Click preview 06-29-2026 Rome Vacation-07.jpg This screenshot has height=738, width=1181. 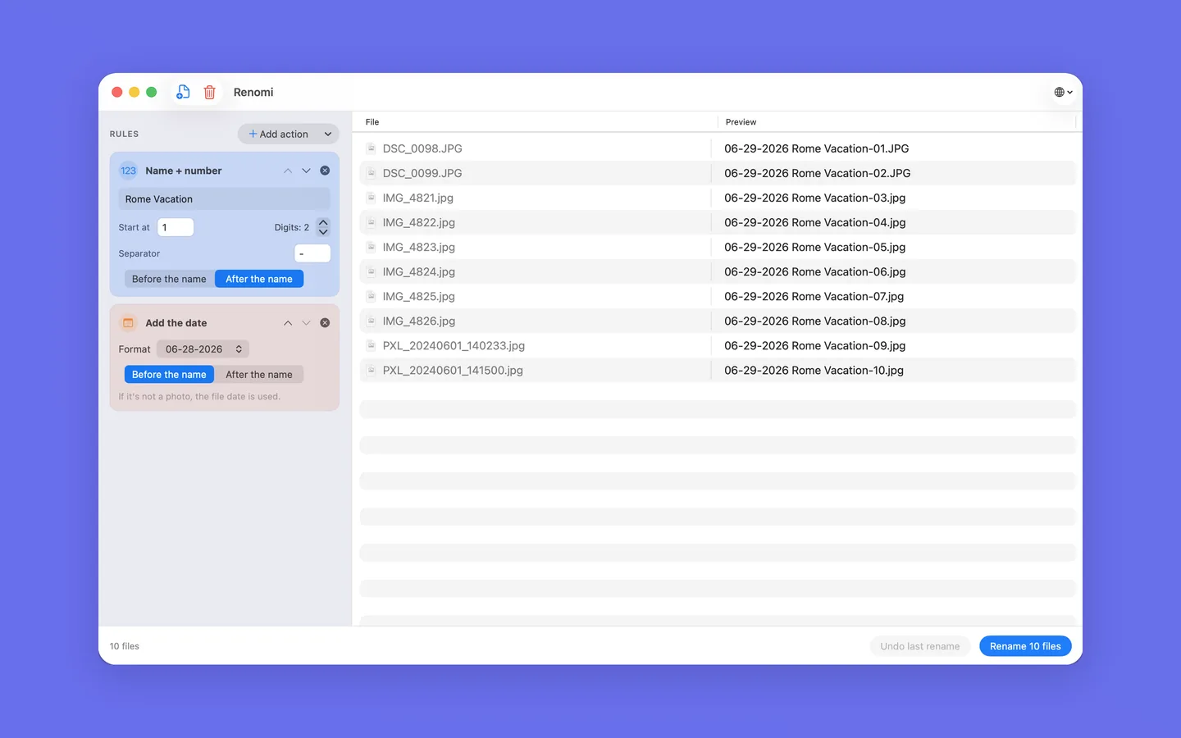coord(814,296)
